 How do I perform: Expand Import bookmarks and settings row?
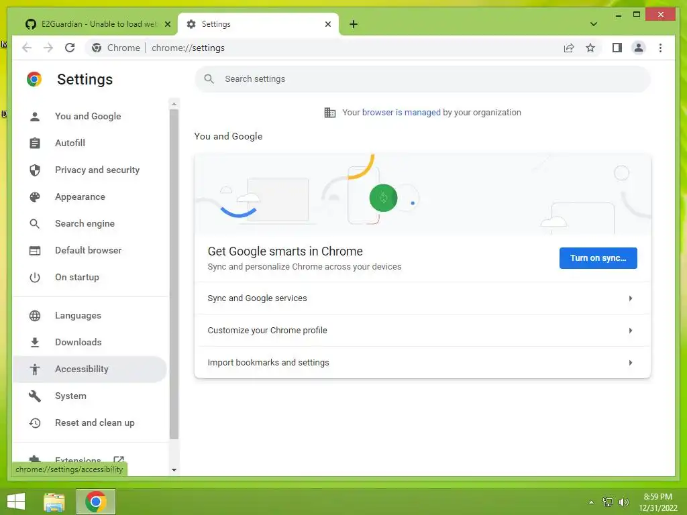(423, 363)
